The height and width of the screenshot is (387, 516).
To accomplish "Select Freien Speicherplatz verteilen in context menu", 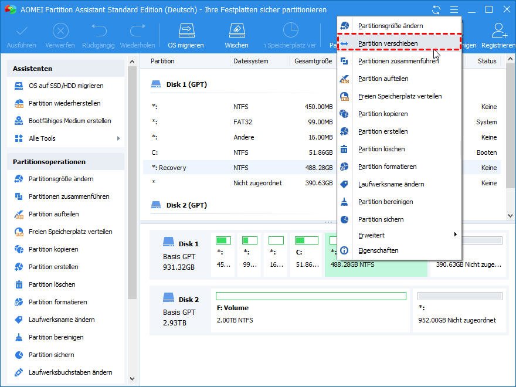I will tap(399, 96).
